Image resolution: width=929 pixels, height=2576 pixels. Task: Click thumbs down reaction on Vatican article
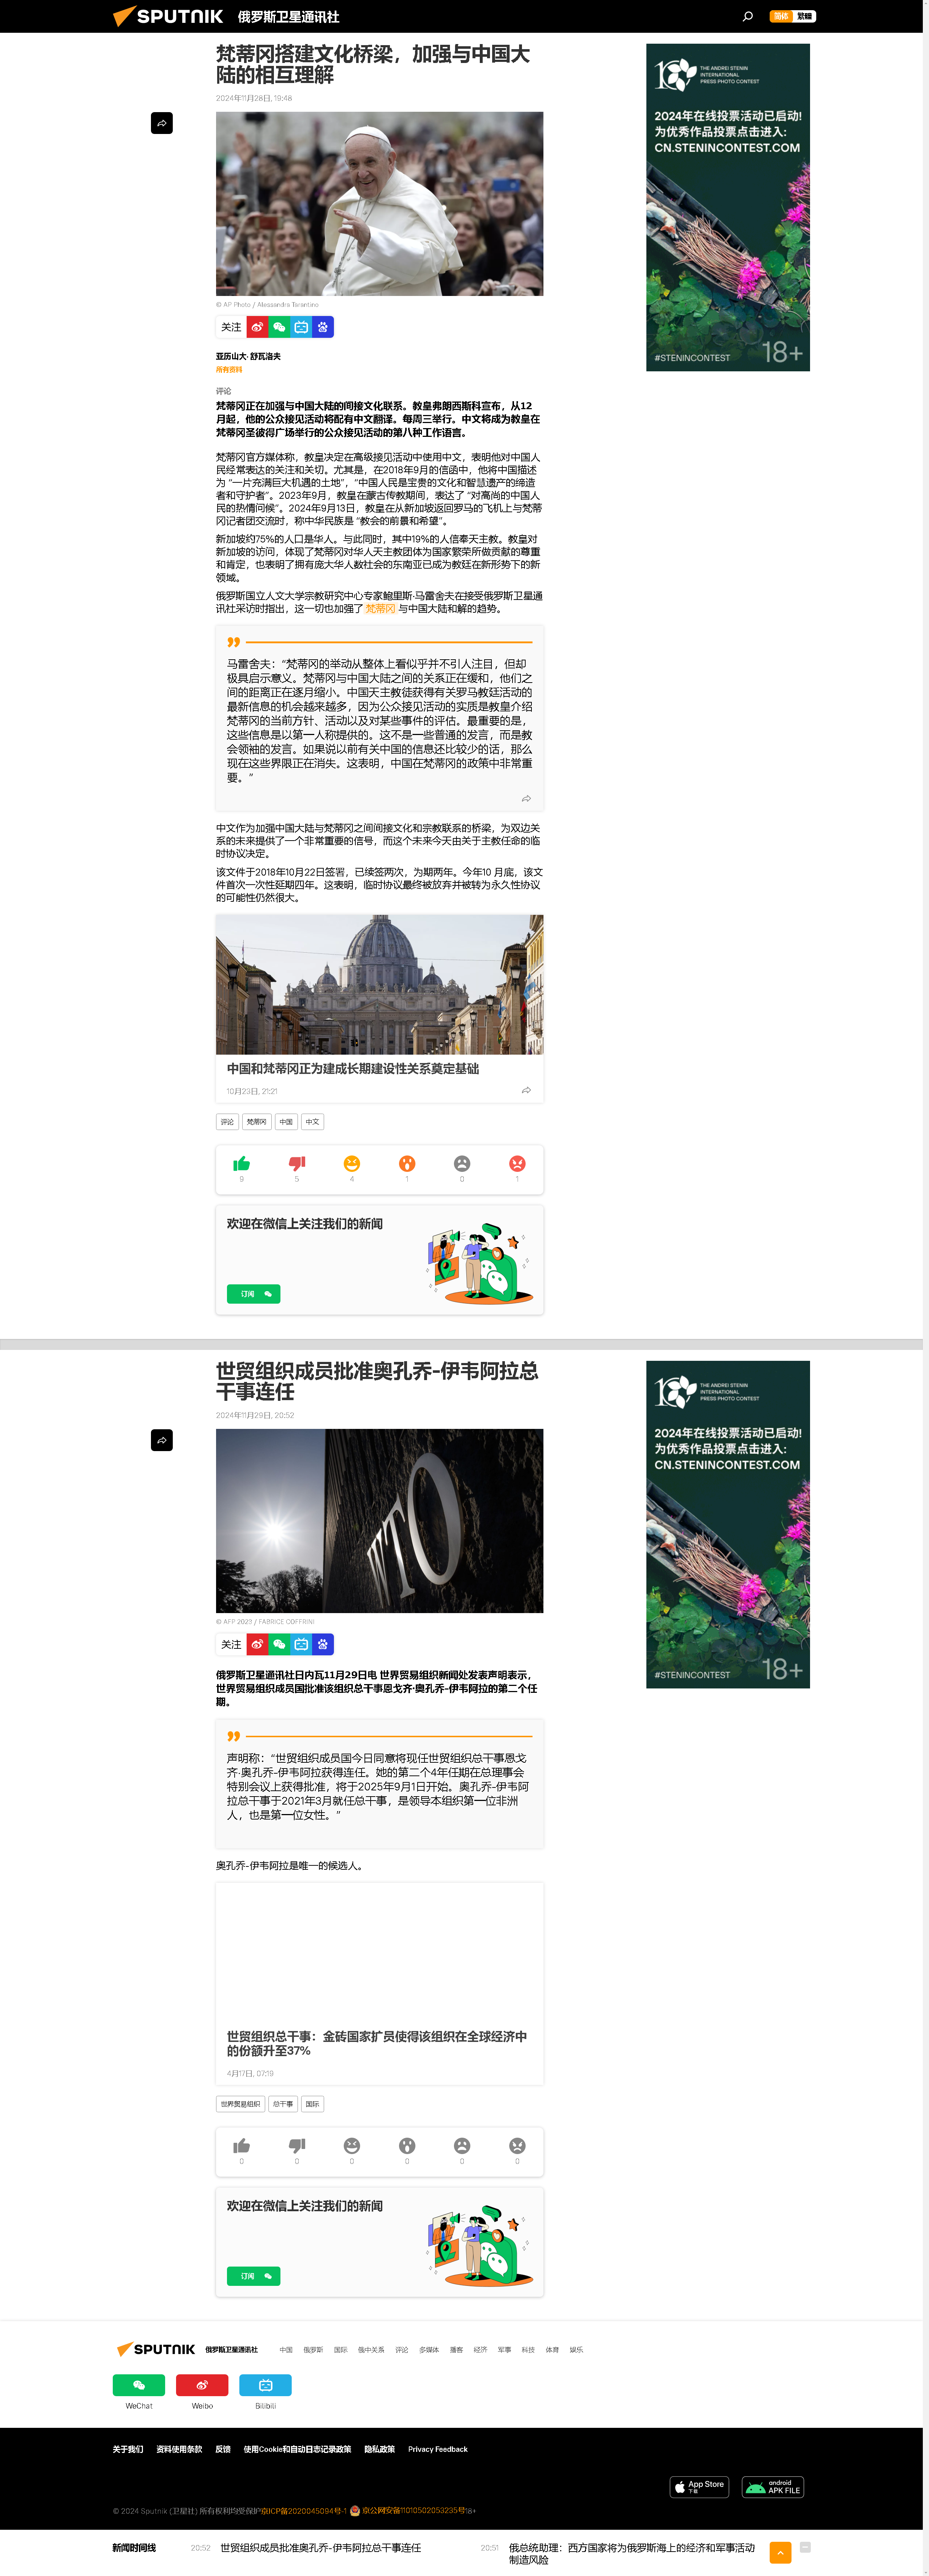297,1164
